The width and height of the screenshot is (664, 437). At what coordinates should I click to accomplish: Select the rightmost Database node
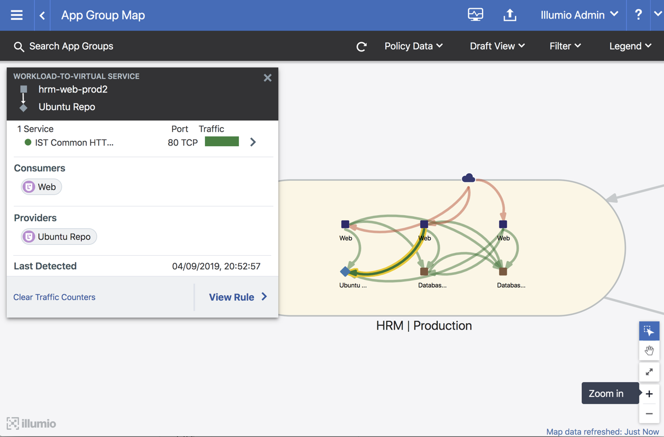(503, 271)
